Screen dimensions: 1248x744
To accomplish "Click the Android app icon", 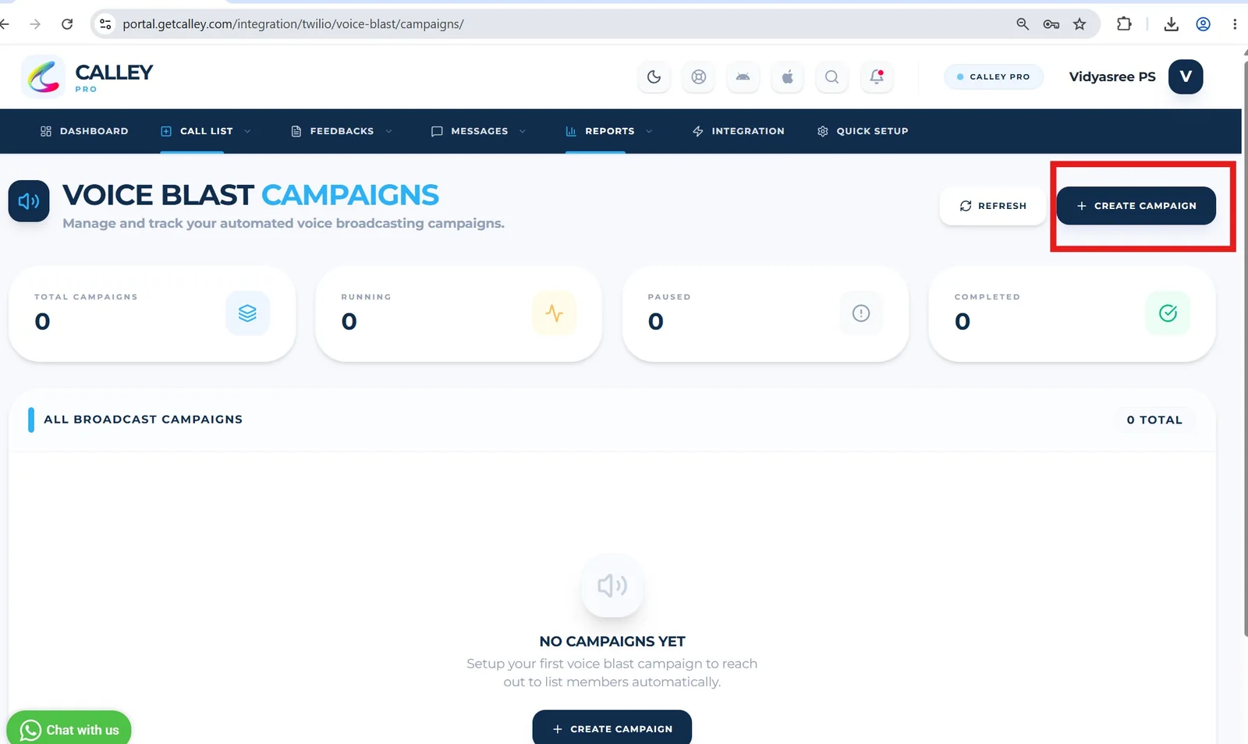I will click(743, 76).
